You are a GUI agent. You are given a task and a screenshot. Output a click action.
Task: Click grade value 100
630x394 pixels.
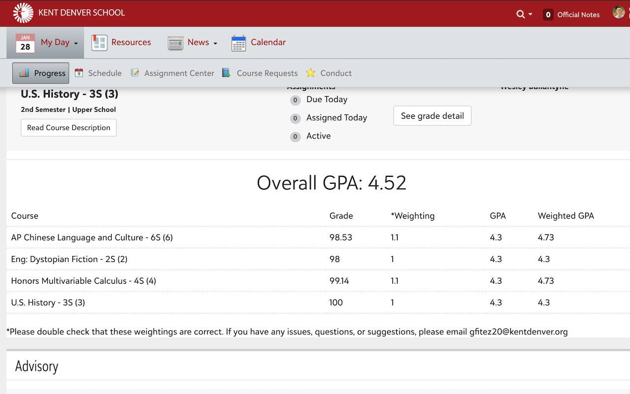[x=336, y=302]
